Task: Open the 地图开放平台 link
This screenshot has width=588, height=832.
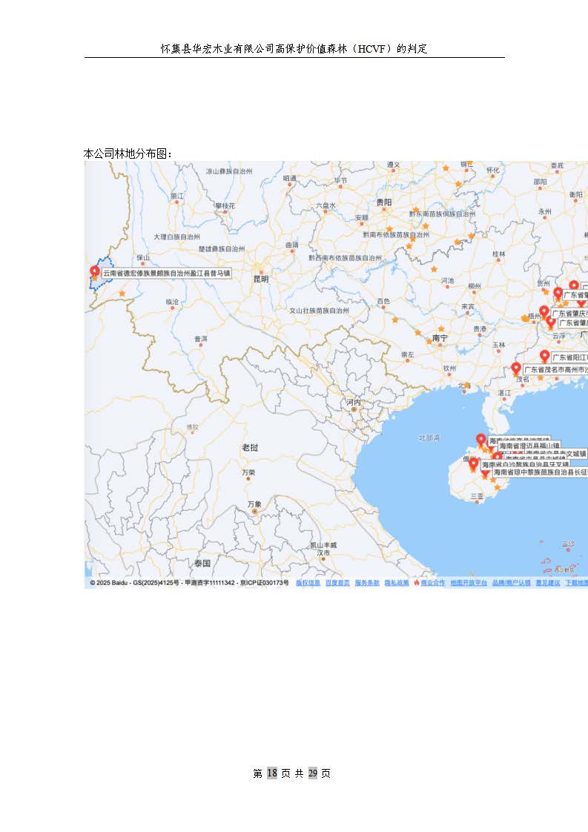Action: (x=469, y=584)
